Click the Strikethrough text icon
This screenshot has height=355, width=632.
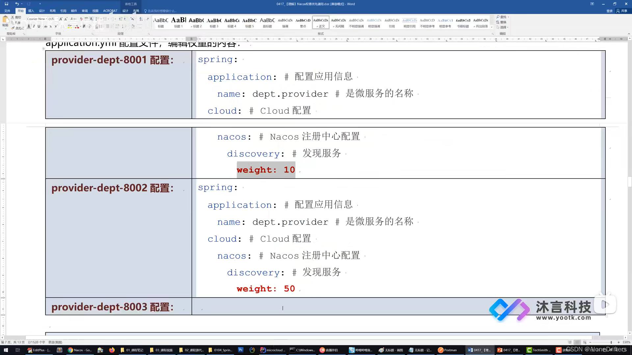tap(45, 26)
